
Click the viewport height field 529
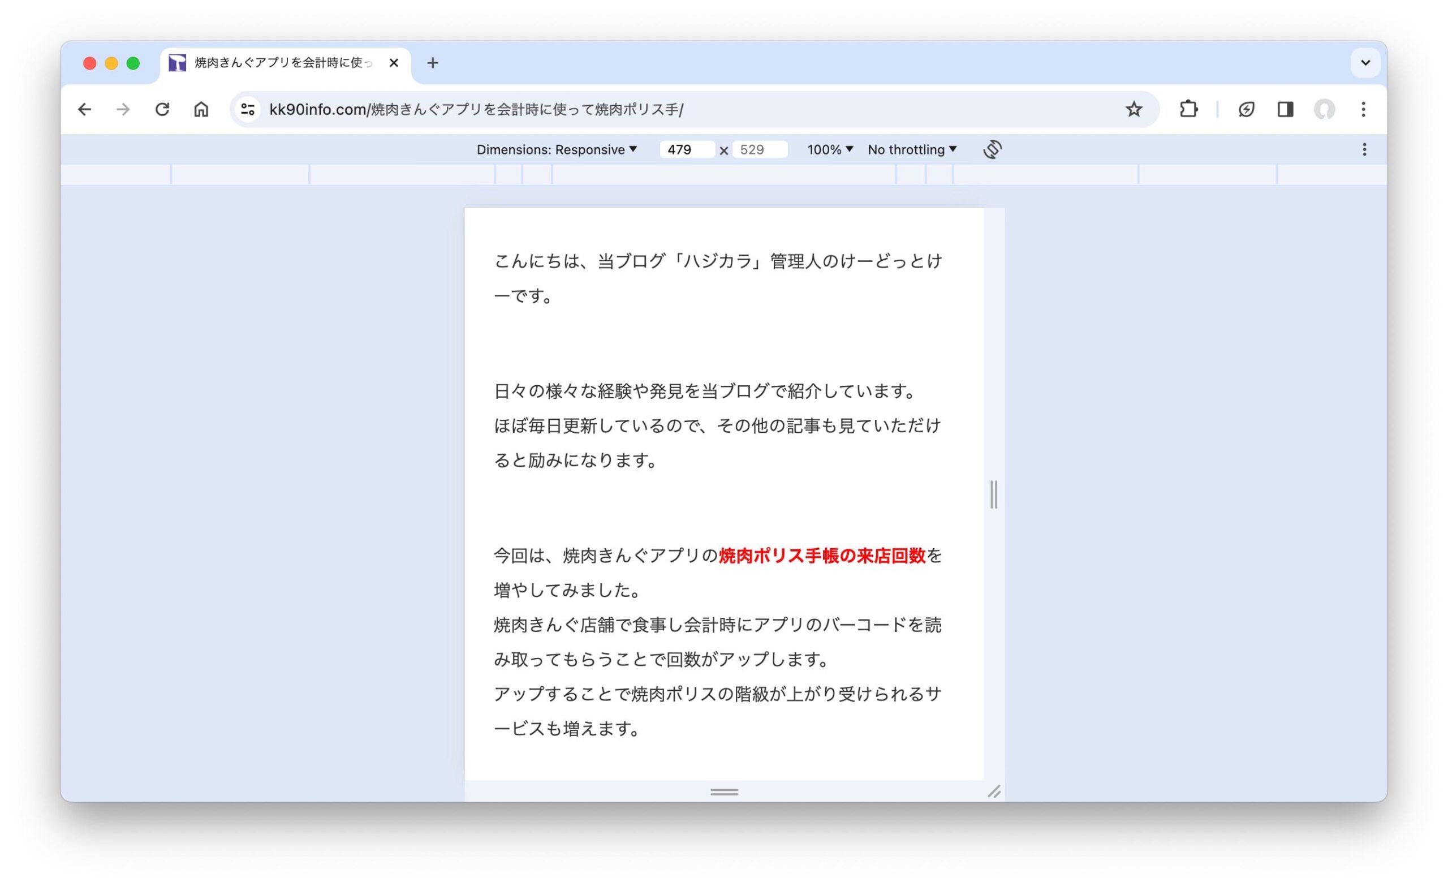759,150
